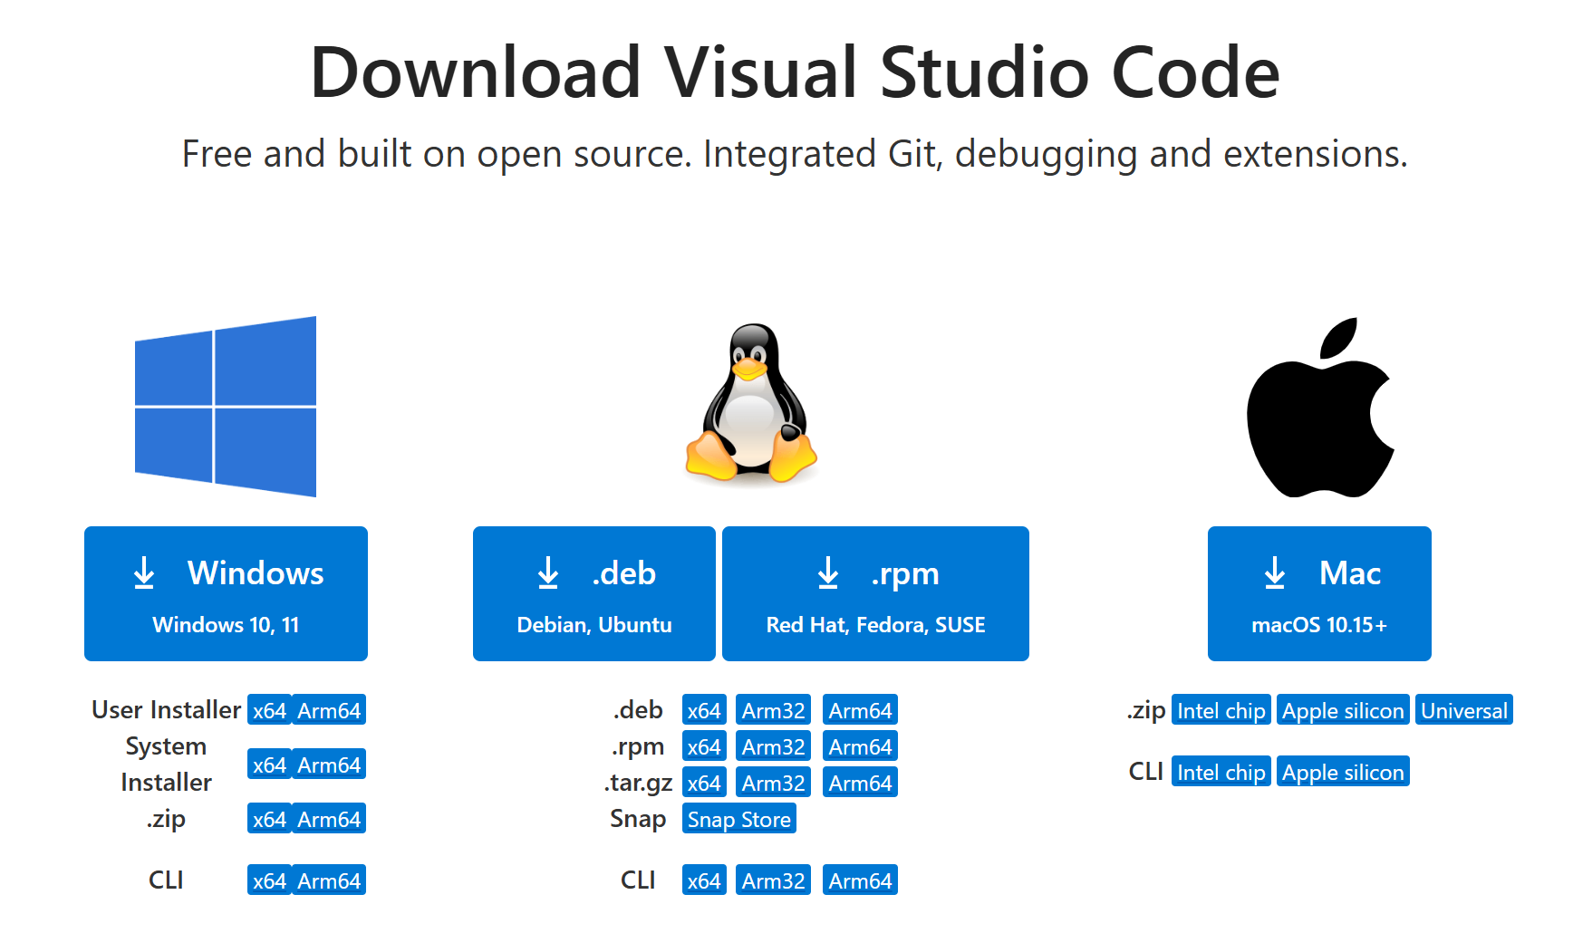The width and height of the screenshot is (1573, 933).
Task: Click the Mac .zip Apple silicon link
Action: (1343, 711)
